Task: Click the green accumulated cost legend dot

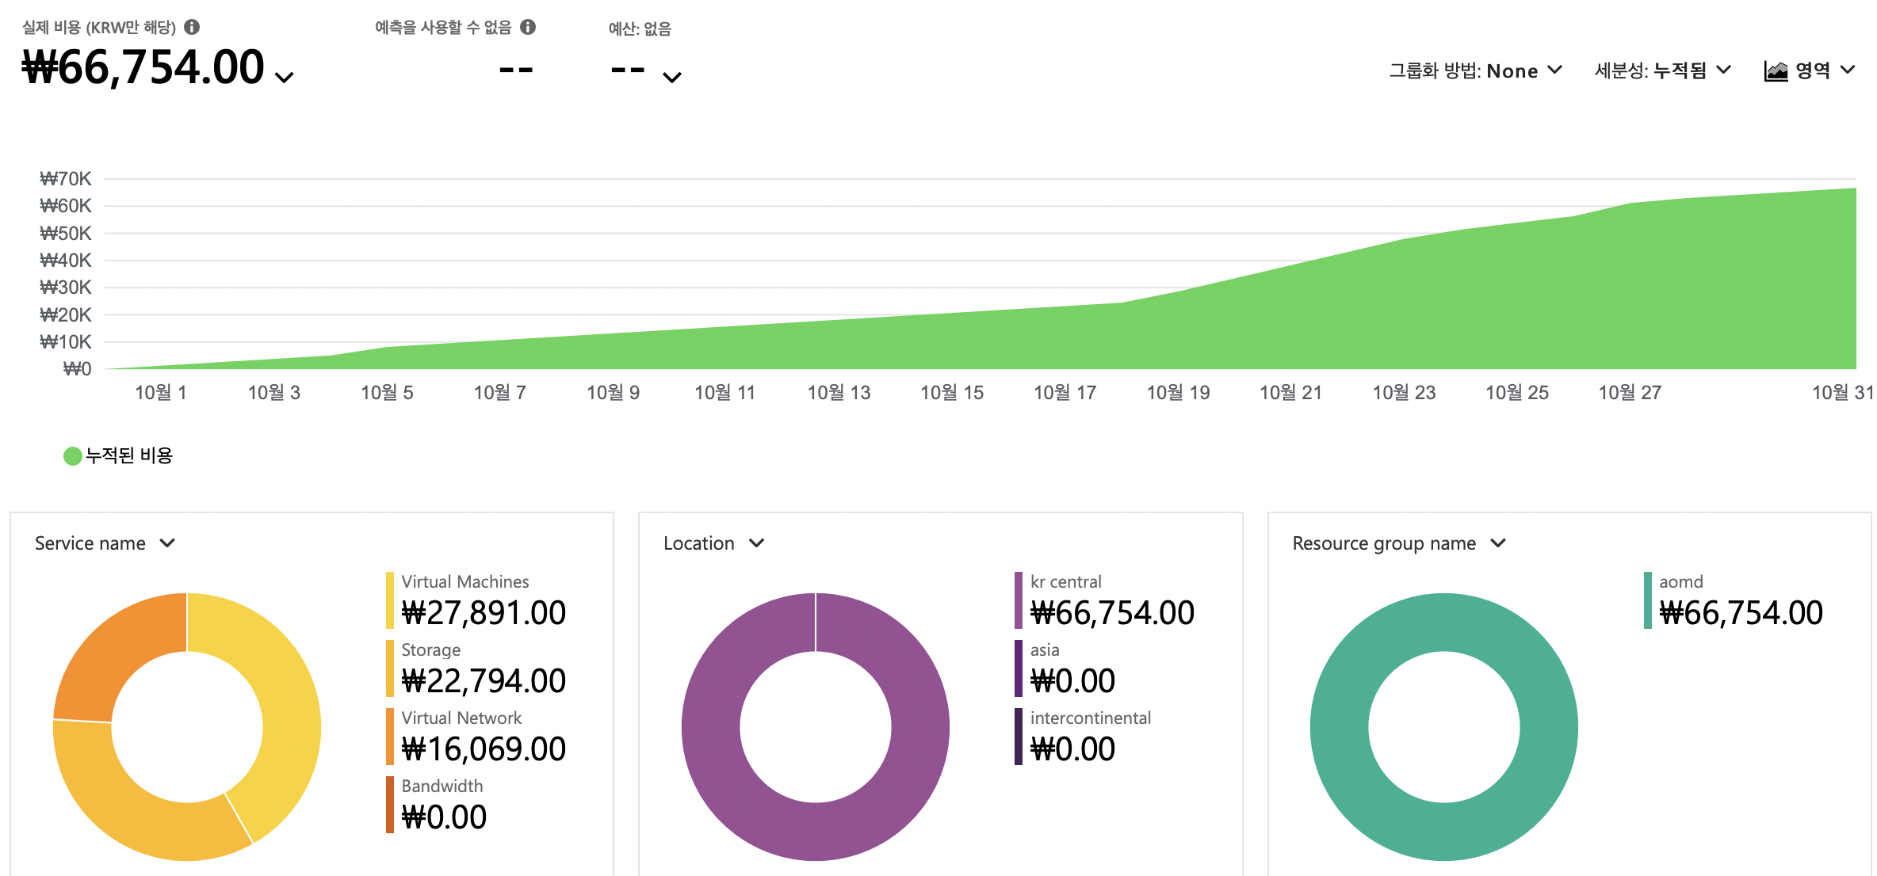Action: [x=72, y=456]
